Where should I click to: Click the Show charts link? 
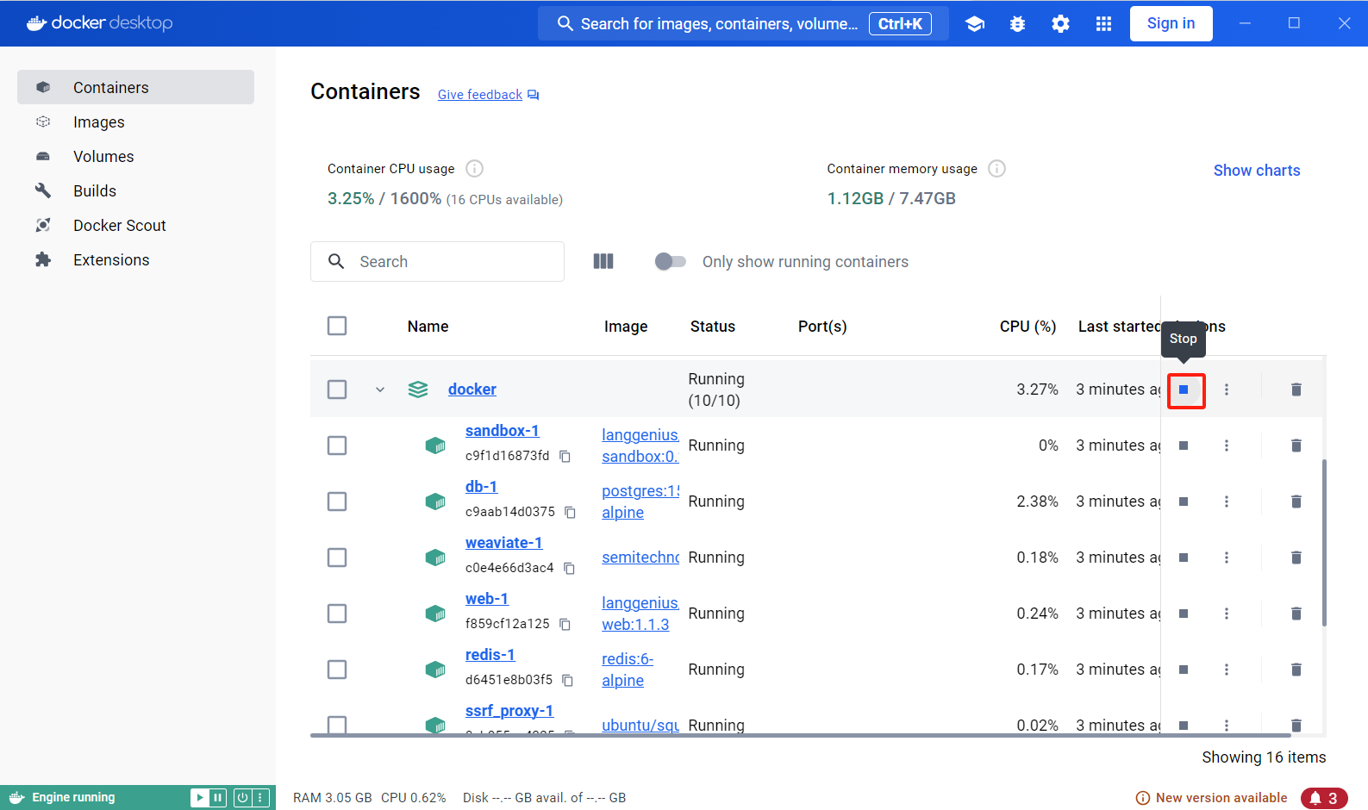[1257, 171]
